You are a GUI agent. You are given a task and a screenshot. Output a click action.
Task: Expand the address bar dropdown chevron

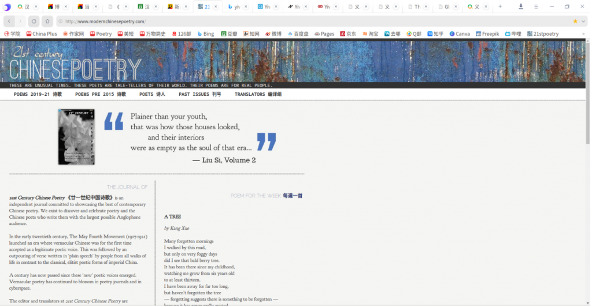tap(583, 21)
